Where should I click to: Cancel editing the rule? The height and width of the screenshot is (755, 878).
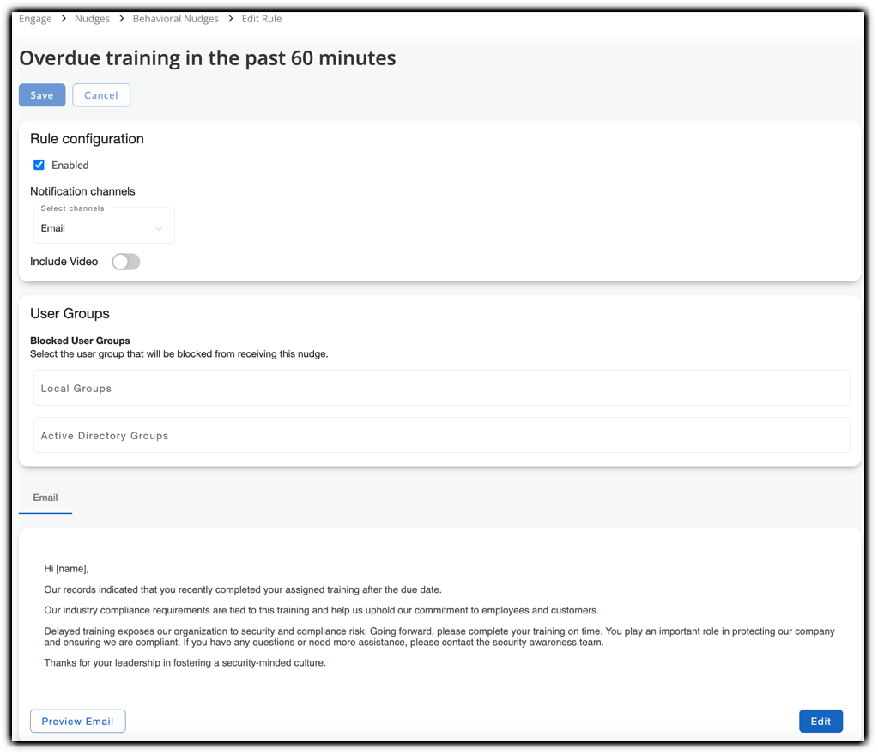[x=101, y=95]
